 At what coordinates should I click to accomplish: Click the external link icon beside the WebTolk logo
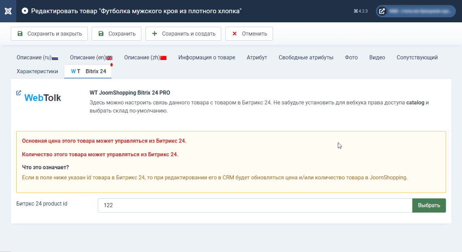(x=18, y=93)
